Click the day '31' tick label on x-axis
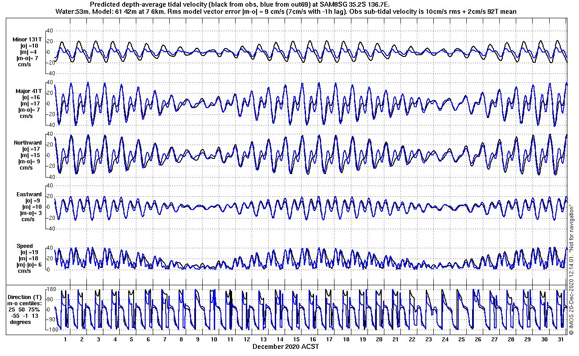 (560, 339)
